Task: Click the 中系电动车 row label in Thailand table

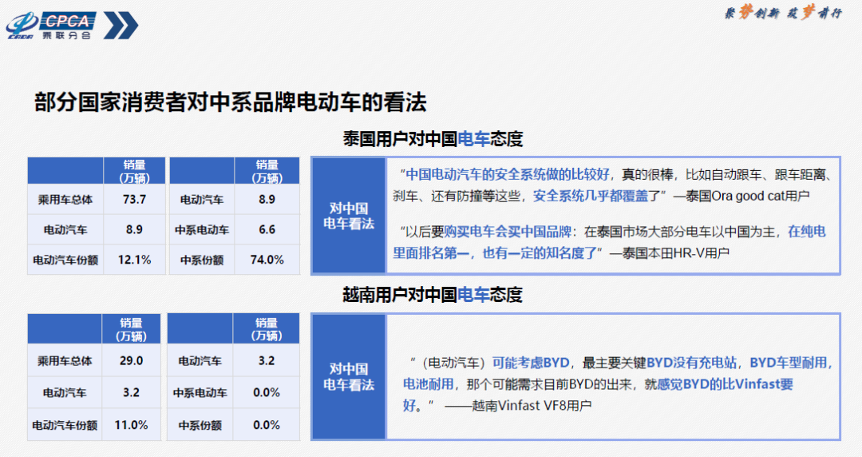Action: [x=202, y=229]
